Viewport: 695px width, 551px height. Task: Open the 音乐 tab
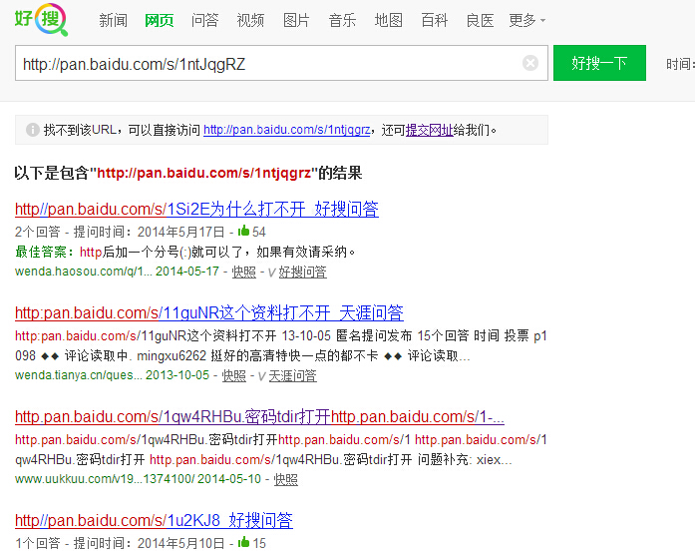point(342,20)
